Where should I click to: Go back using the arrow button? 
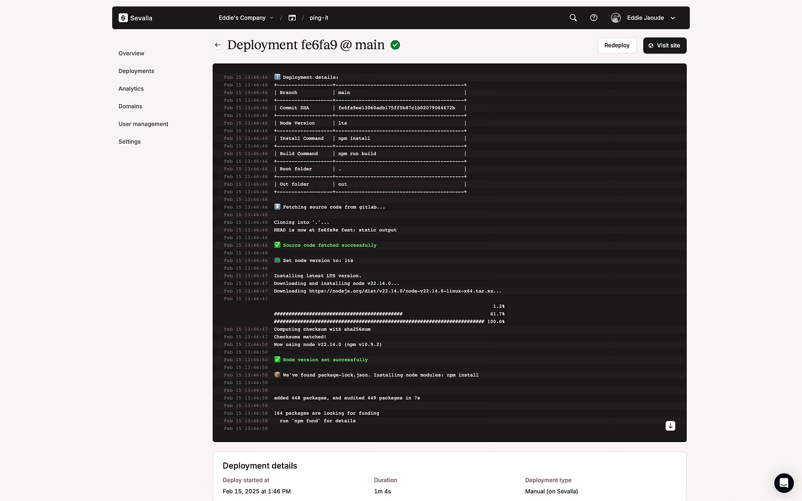(x=218, y=45)
